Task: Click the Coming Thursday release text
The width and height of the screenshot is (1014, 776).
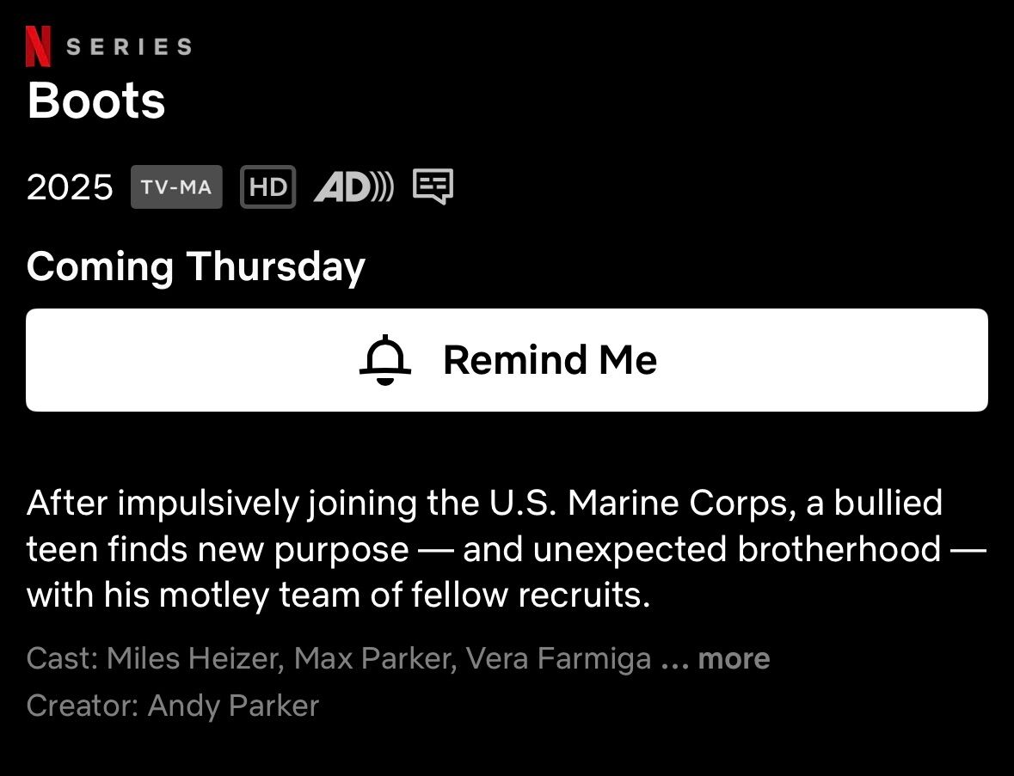Action: point(196,266)
